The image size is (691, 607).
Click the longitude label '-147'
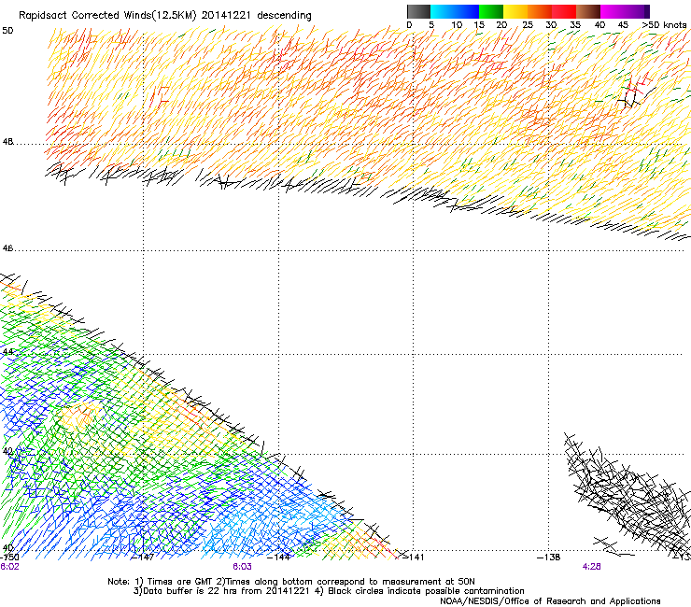pos(143,558)
